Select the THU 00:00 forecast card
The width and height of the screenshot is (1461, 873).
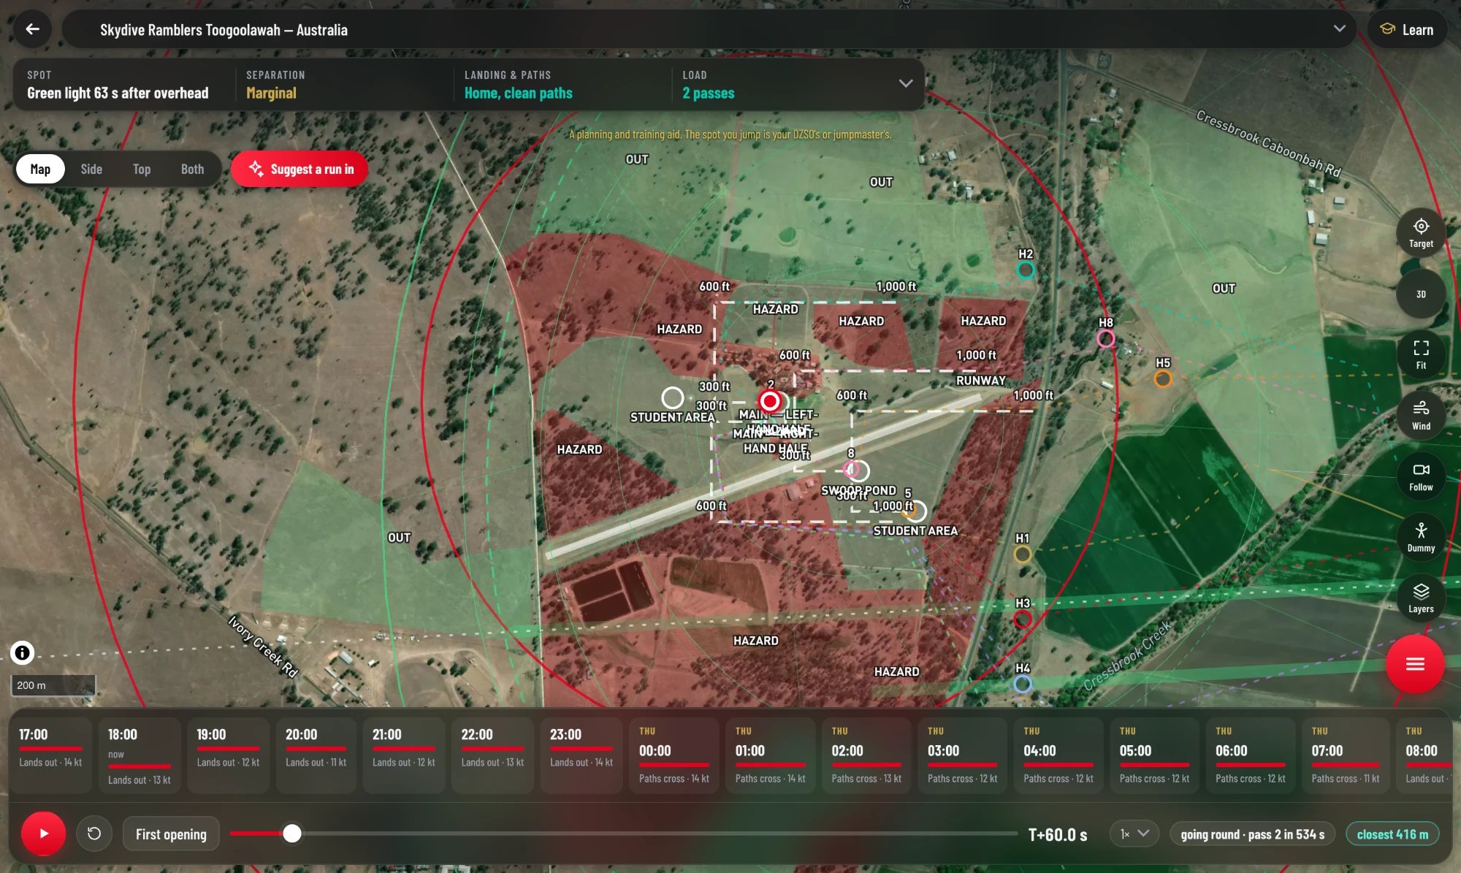(674, 755)
